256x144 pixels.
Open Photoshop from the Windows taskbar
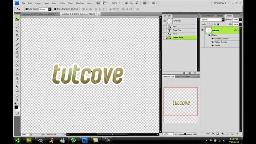click(84, 140)
